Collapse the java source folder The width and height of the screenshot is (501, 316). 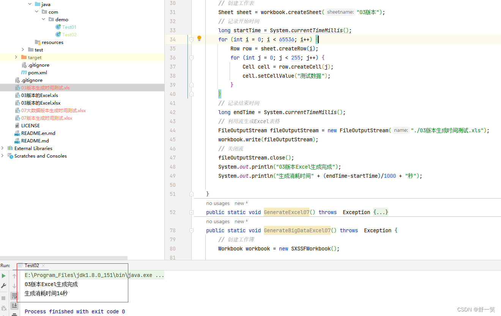(x=30, y=4)
